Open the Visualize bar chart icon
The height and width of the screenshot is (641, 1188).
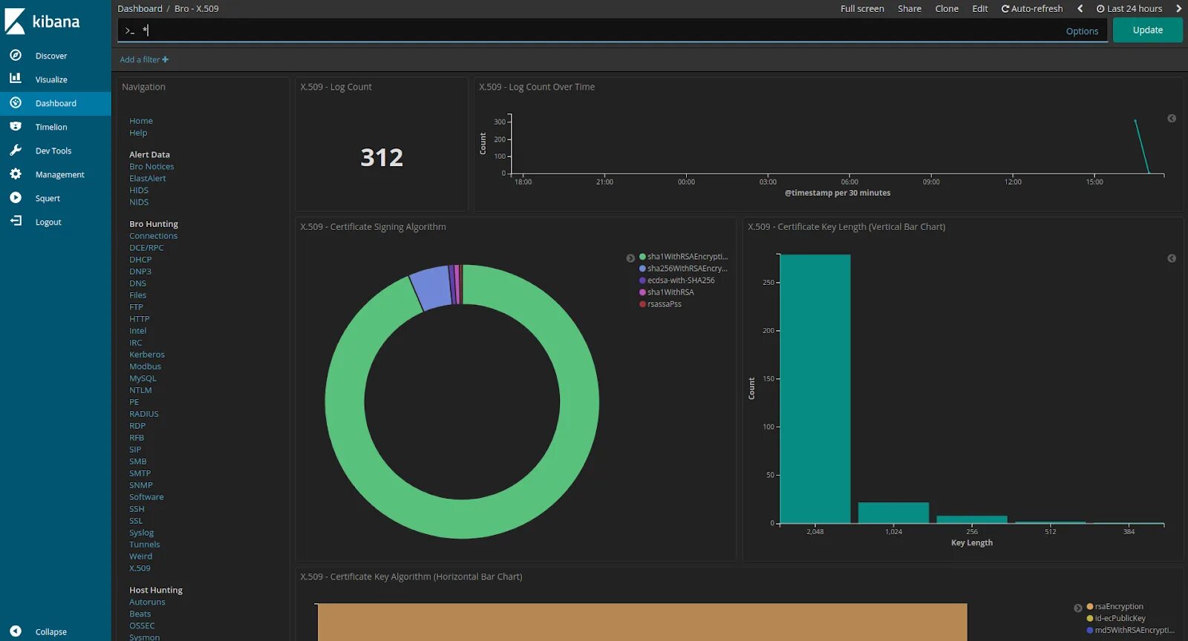point(16,78)
